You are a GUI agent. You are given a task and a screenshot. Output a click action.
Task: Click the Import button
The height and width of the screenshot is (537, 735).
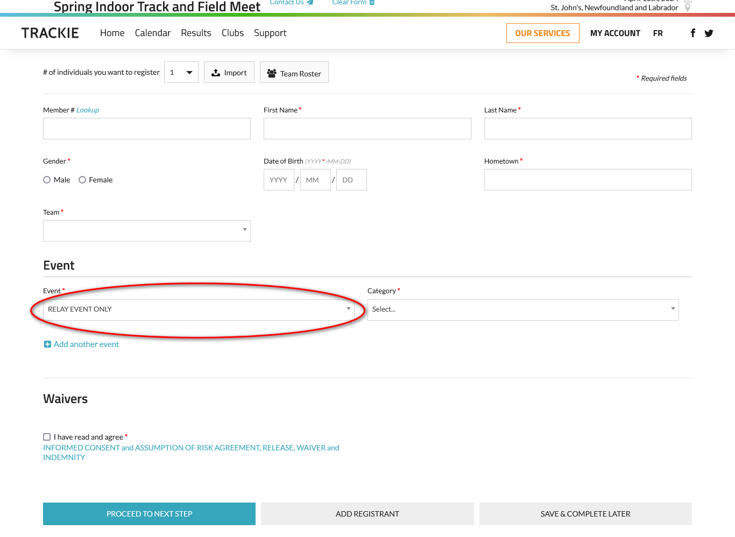(x=229, y=73)
